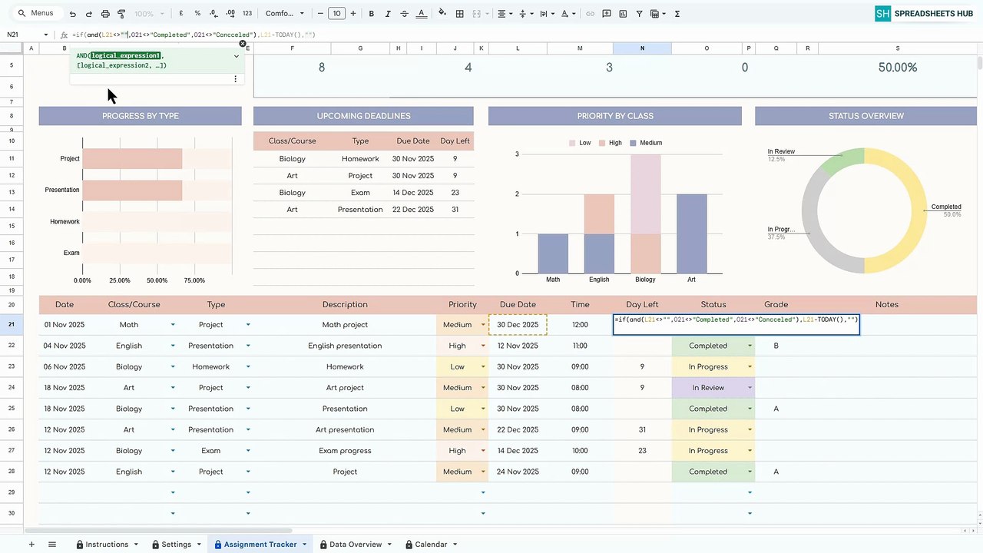
Task: Open the 123 more formats menu
Action: pos(247,14)
